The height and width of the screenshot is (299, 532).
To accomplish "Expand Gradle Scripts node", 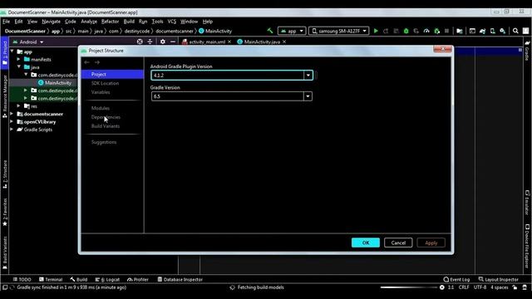I will pyautogui.click(x=12, y=130).
